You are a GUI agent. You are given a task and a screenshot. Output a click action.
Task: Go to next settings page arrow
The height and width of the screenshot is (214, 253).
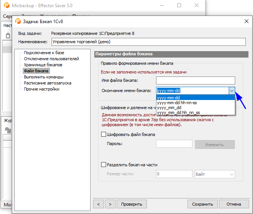[x=110, y=204]
